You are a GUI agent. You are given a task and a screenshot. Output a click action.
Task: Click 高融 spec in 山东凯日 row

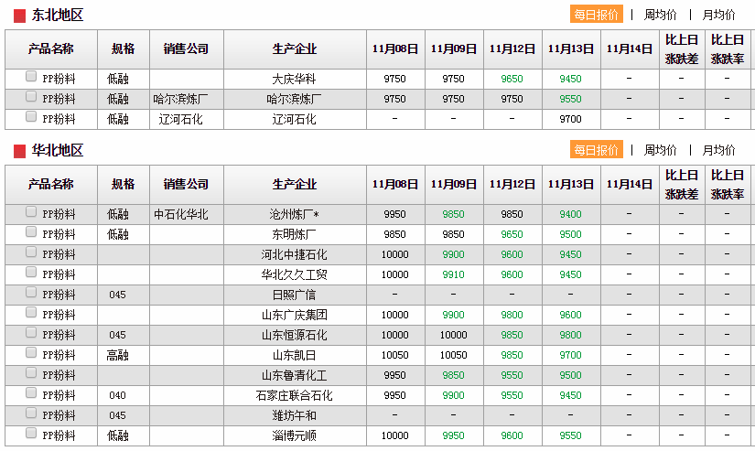pos(117,355)
